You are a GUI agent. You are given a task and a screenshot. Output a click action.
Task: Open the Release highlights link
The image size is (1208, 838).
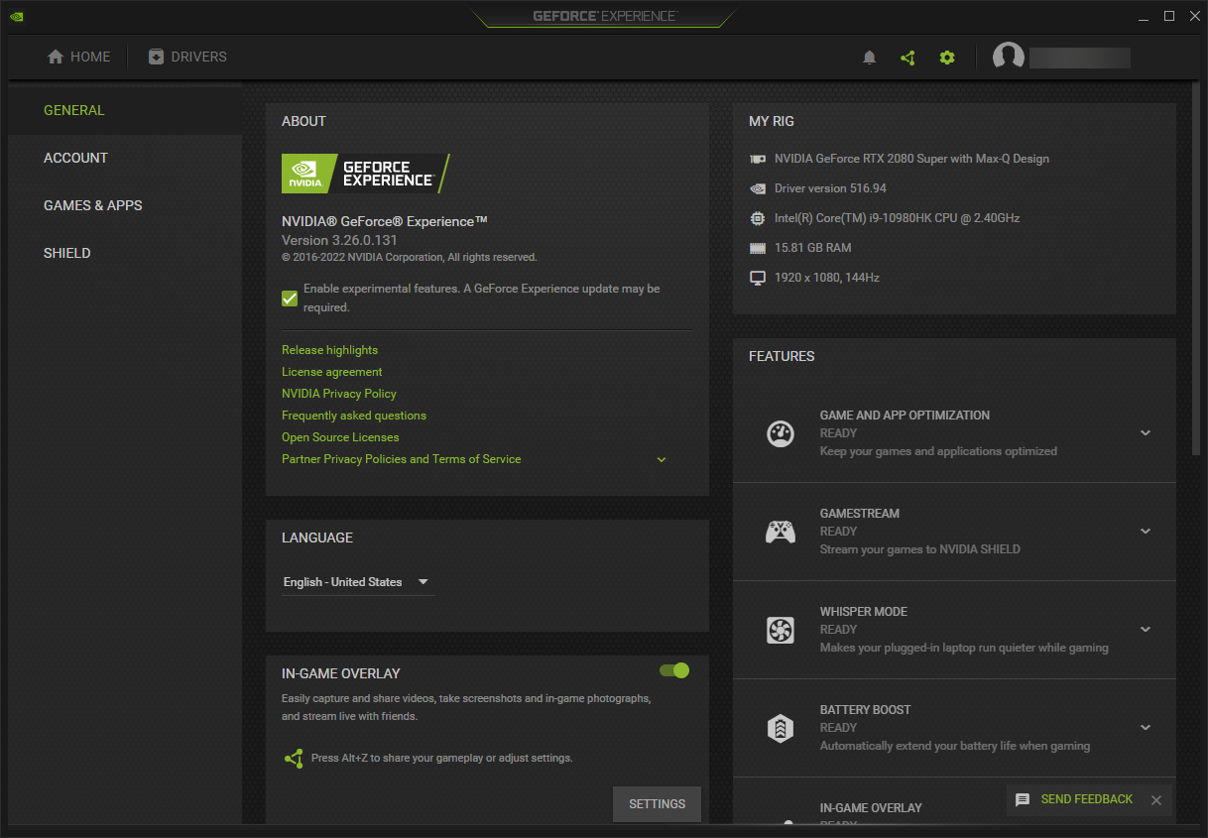pos(329,350)
